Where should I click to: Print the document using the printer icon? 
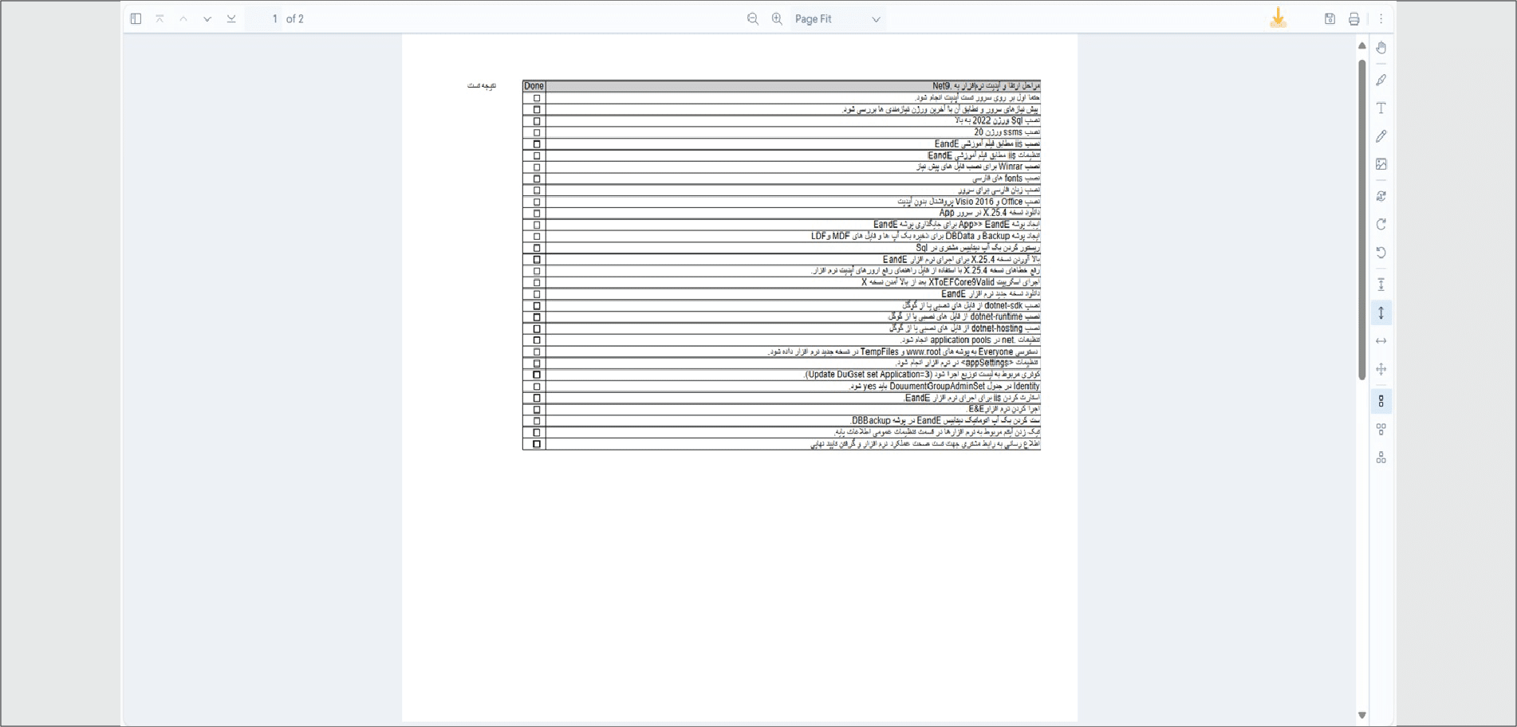(1353, 19)
